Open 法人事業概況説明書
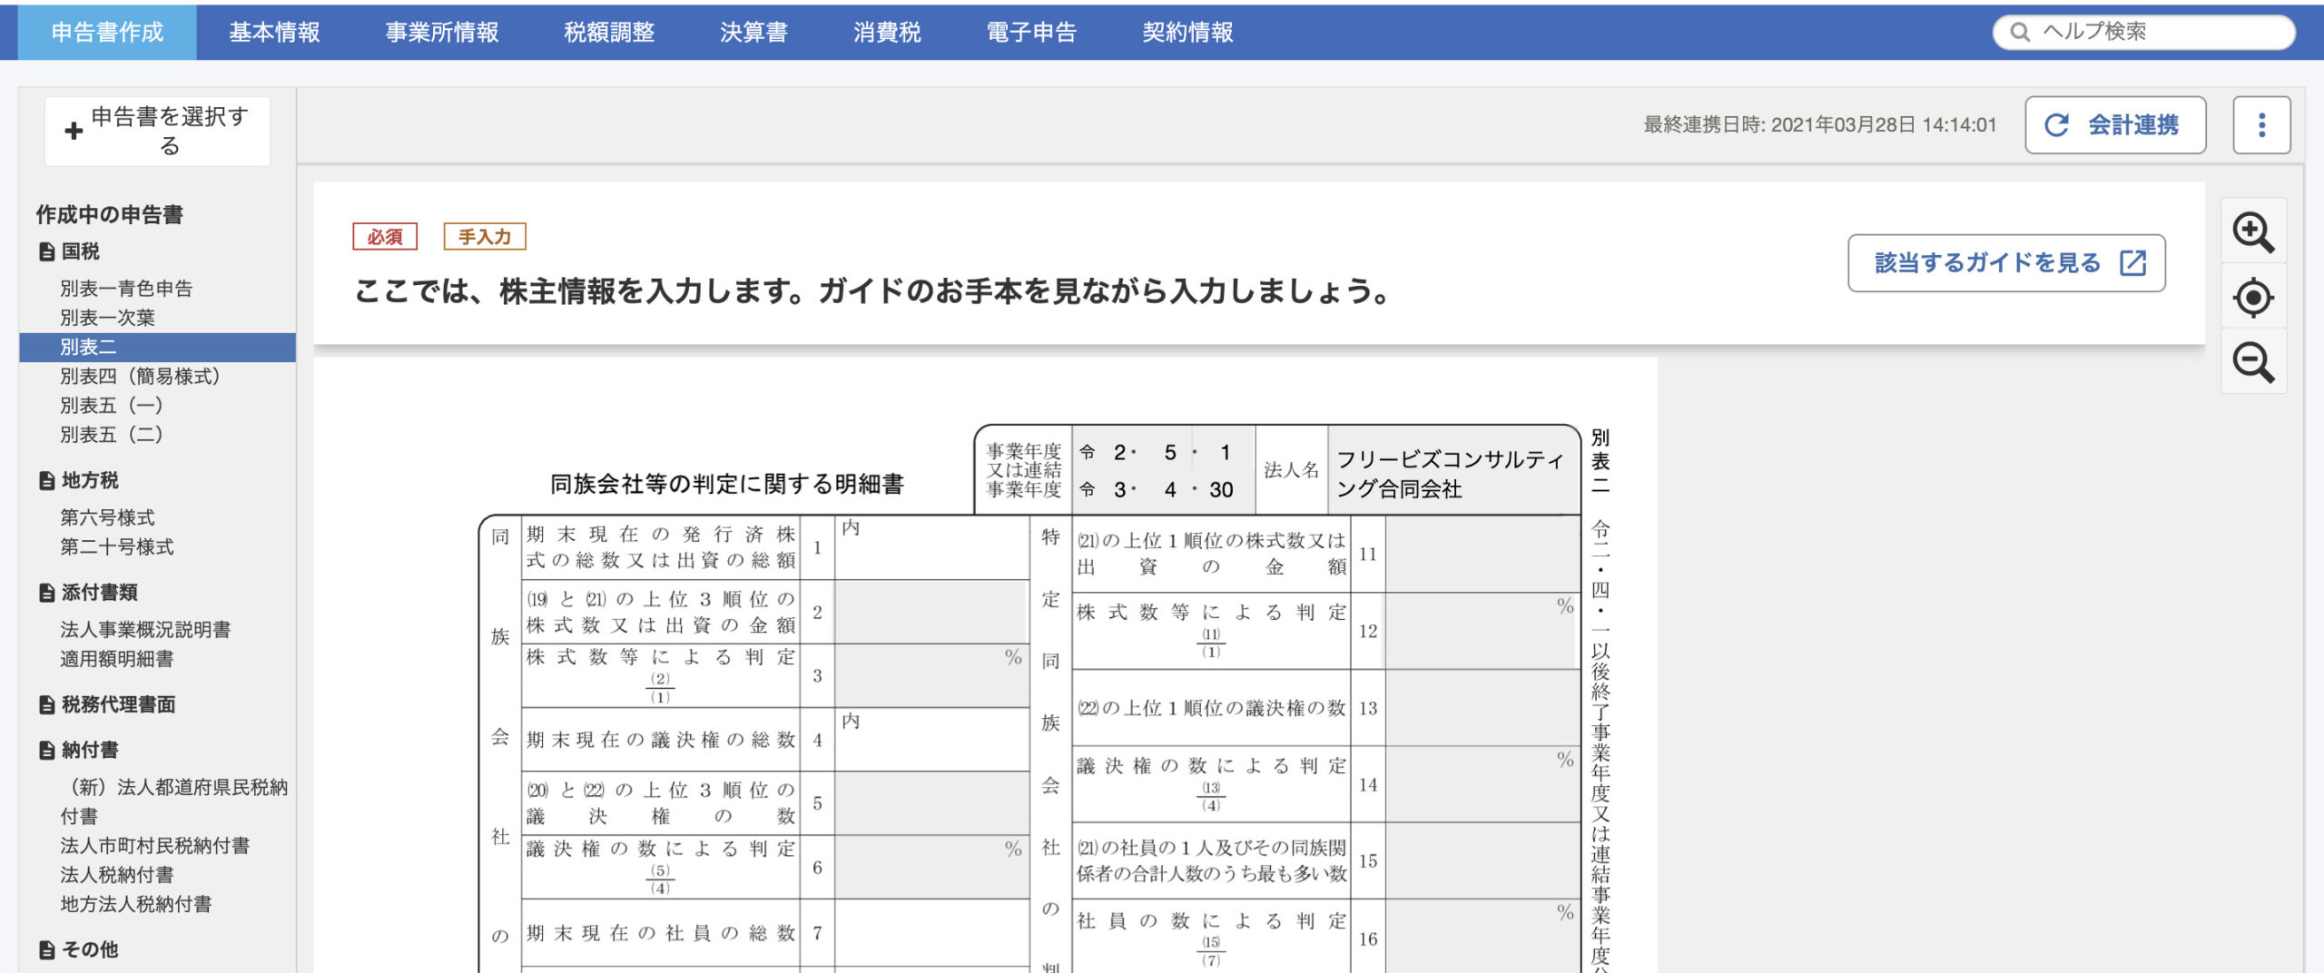The height and width of the screenshot is (973, 2324). click(x=145, y=630)
